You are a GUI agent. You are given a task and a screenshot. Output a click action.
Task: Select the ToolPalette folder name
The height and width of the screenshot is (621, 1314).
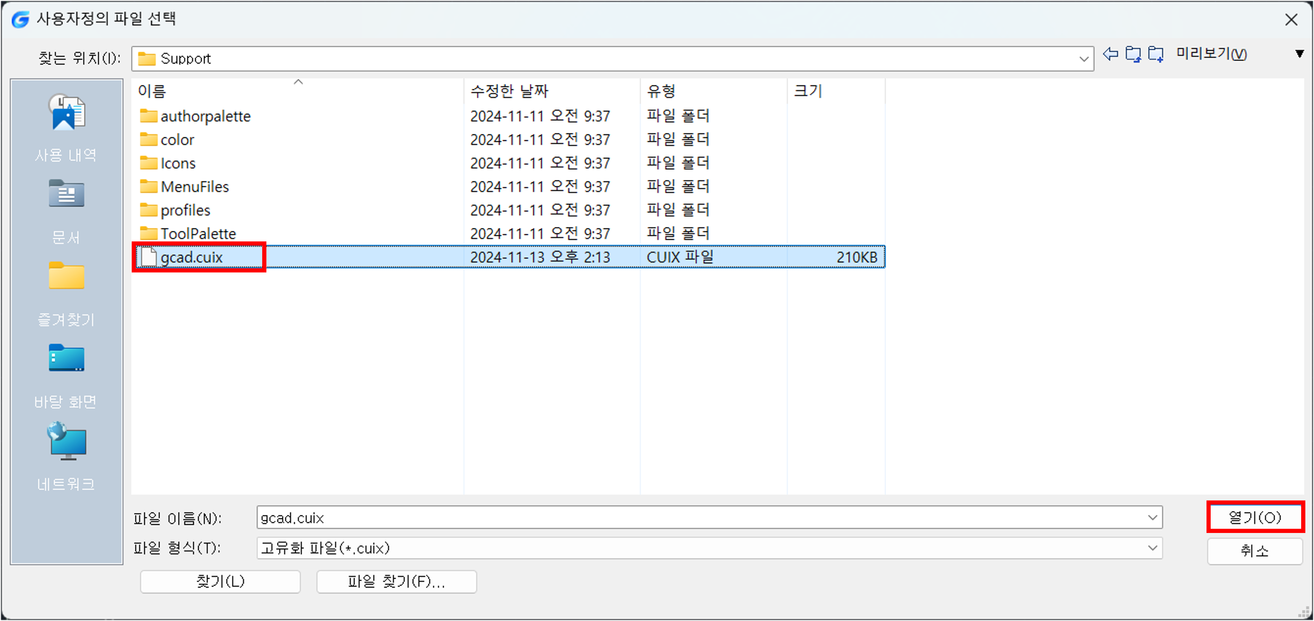coord(198,234)
